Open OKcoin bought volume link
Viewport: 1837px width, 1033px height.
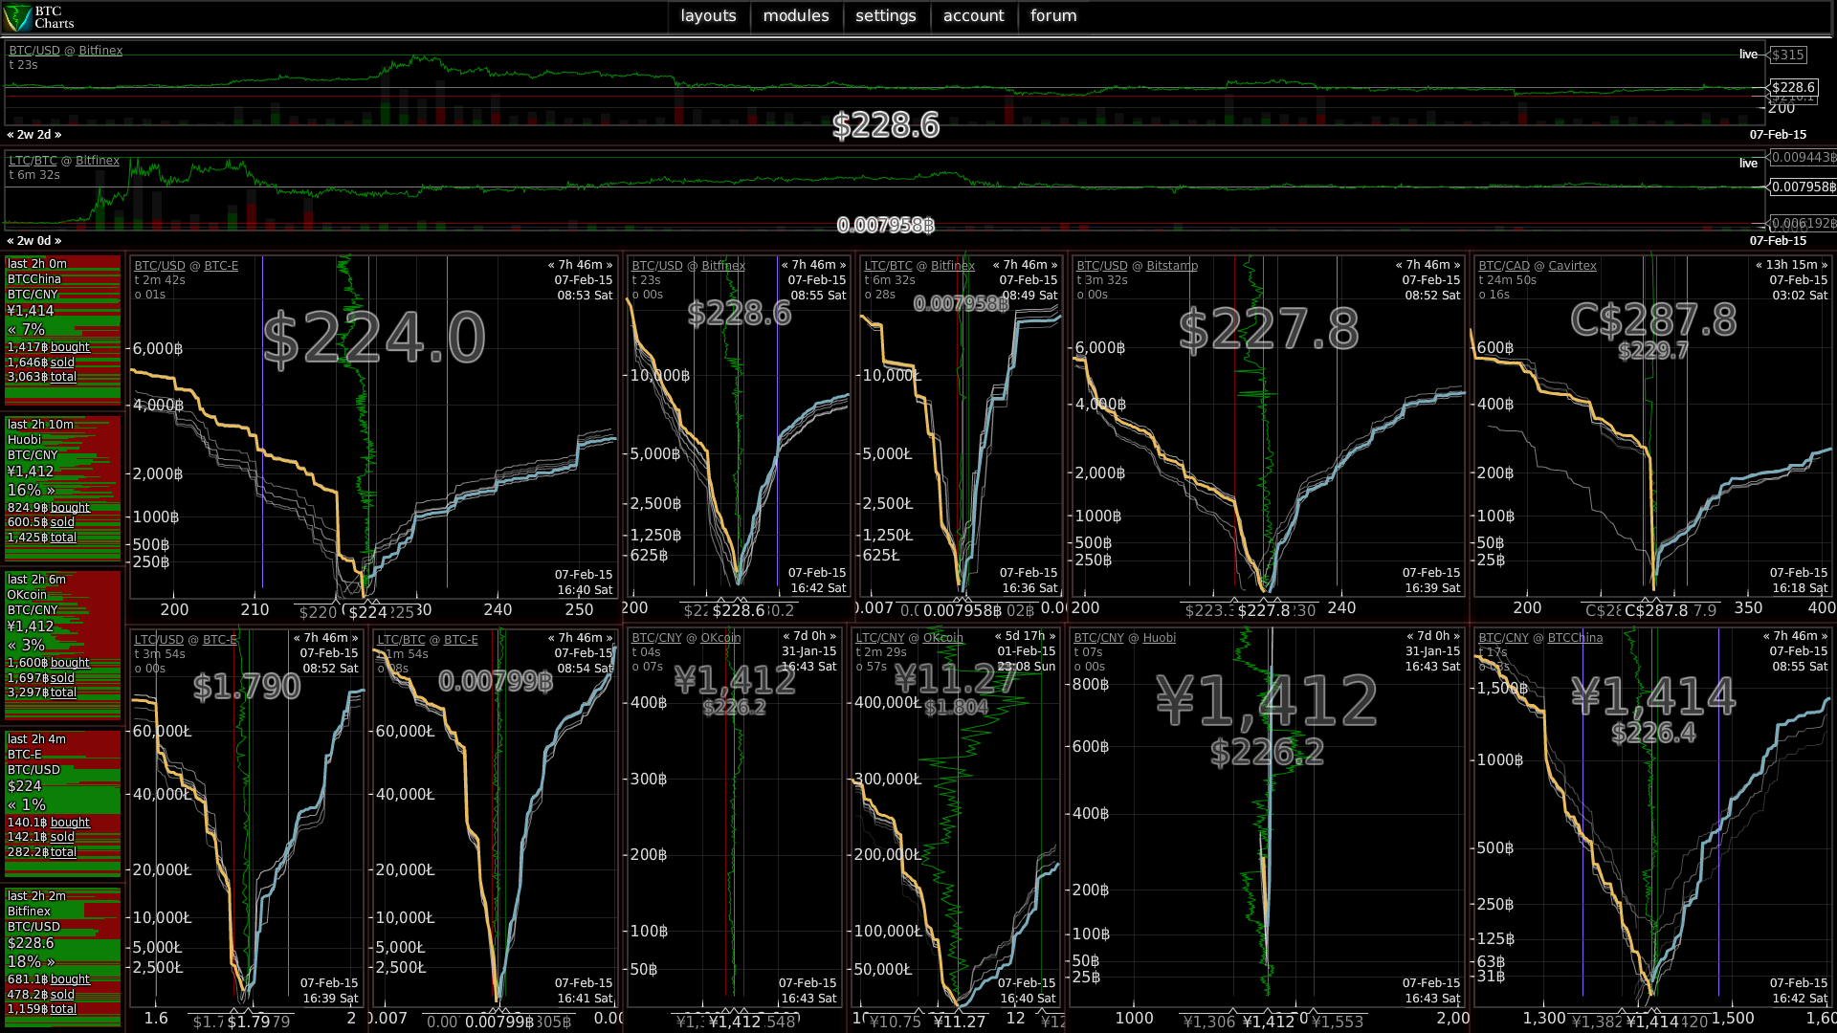[70, 663]
